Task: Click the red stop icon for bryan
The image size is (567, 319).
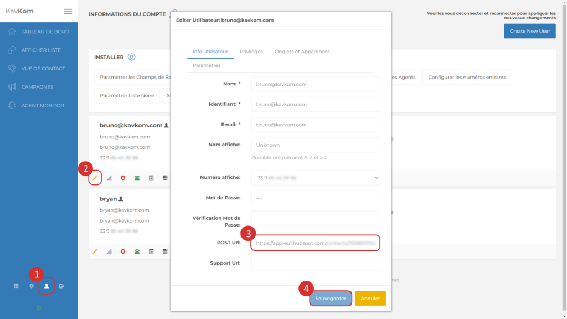Action: coord(123,251)
